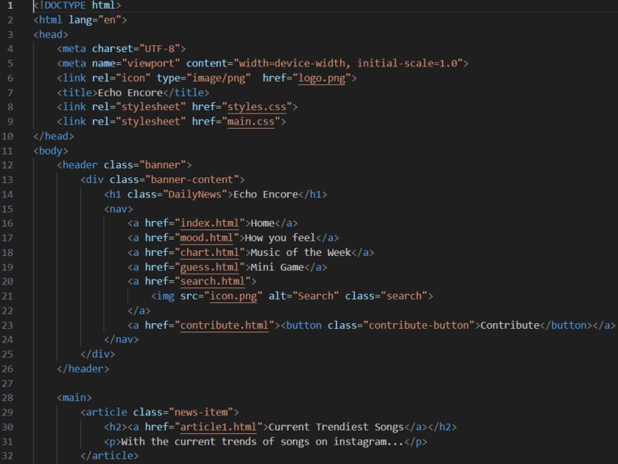Click the "How you feel" link text
Viewport: 618px width, 464px height.
280,238
